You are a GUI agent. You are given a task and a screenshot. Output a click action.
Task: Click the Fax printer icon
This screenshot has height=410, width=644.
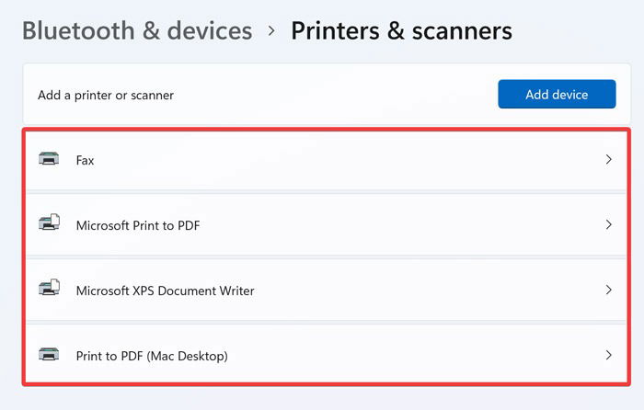point(49,158)
